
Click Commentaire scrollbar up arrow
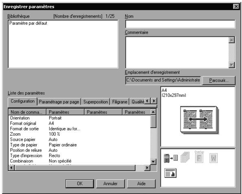pos(231,40)
